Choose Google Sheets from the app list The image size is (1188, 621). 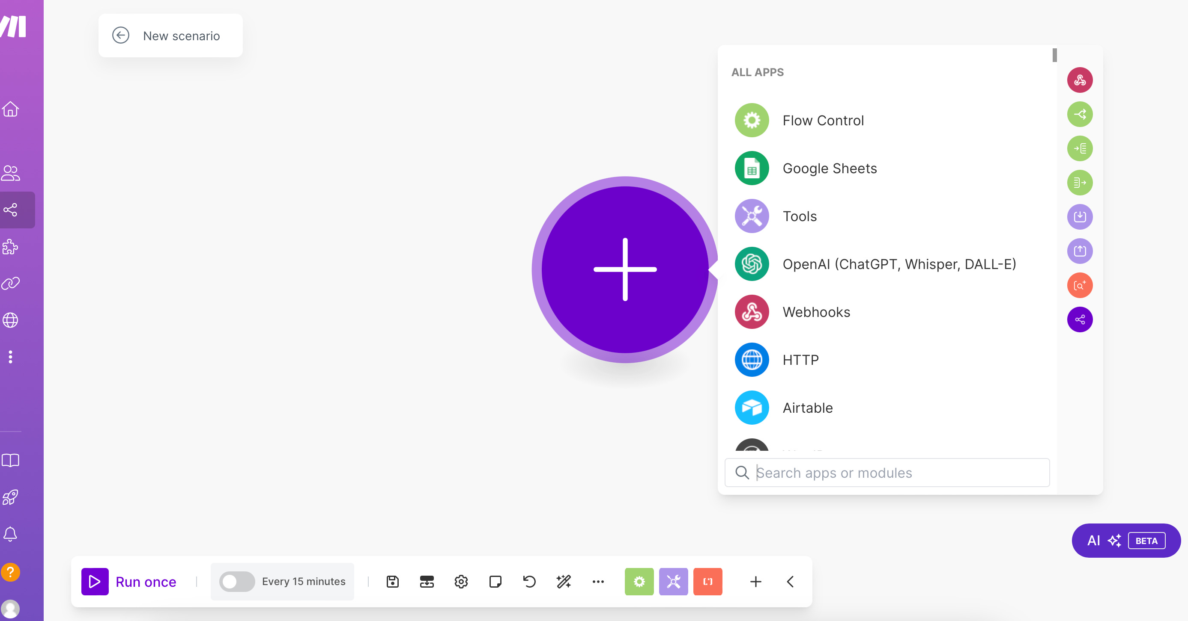829,168
